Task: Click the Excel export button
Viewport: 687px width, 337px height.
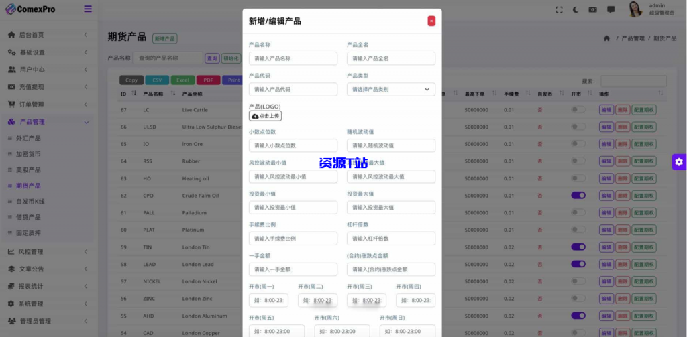Action: [182, 80]
